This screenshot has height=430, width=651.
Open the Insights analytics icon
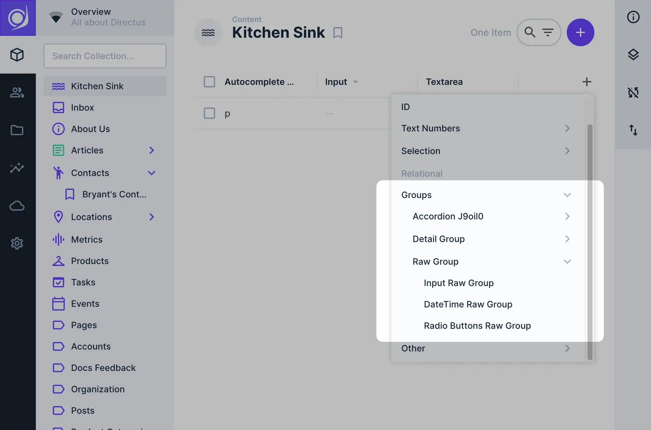(x=17, y=168)
